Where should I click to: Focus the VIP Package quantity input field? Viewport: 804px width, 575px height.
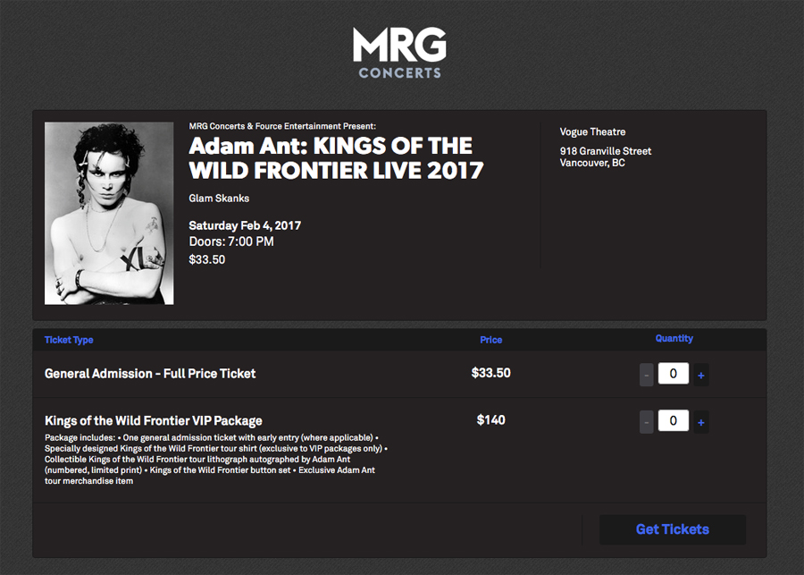(x=674, y=420)
